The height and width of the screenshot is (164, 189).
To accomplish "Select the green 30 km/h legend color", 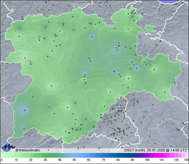I will [45, 155].
